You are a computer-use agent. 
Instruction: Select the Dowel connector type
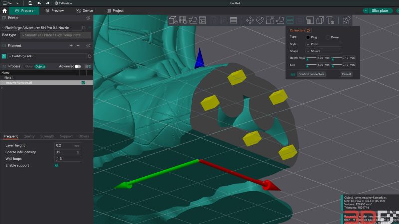pos(328,37)
